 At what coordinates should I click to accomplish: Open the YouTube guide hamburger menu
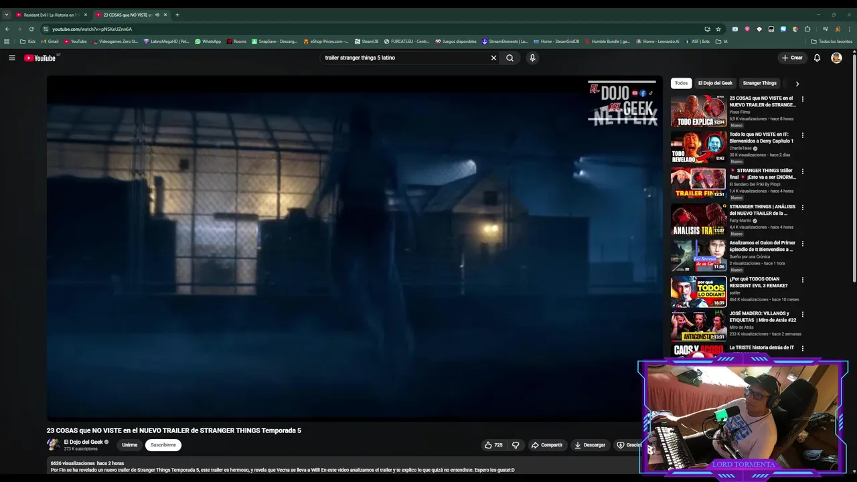11,58
